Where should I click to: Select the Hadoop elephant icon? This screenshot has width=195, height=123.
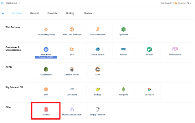click(x=98, y=89)
